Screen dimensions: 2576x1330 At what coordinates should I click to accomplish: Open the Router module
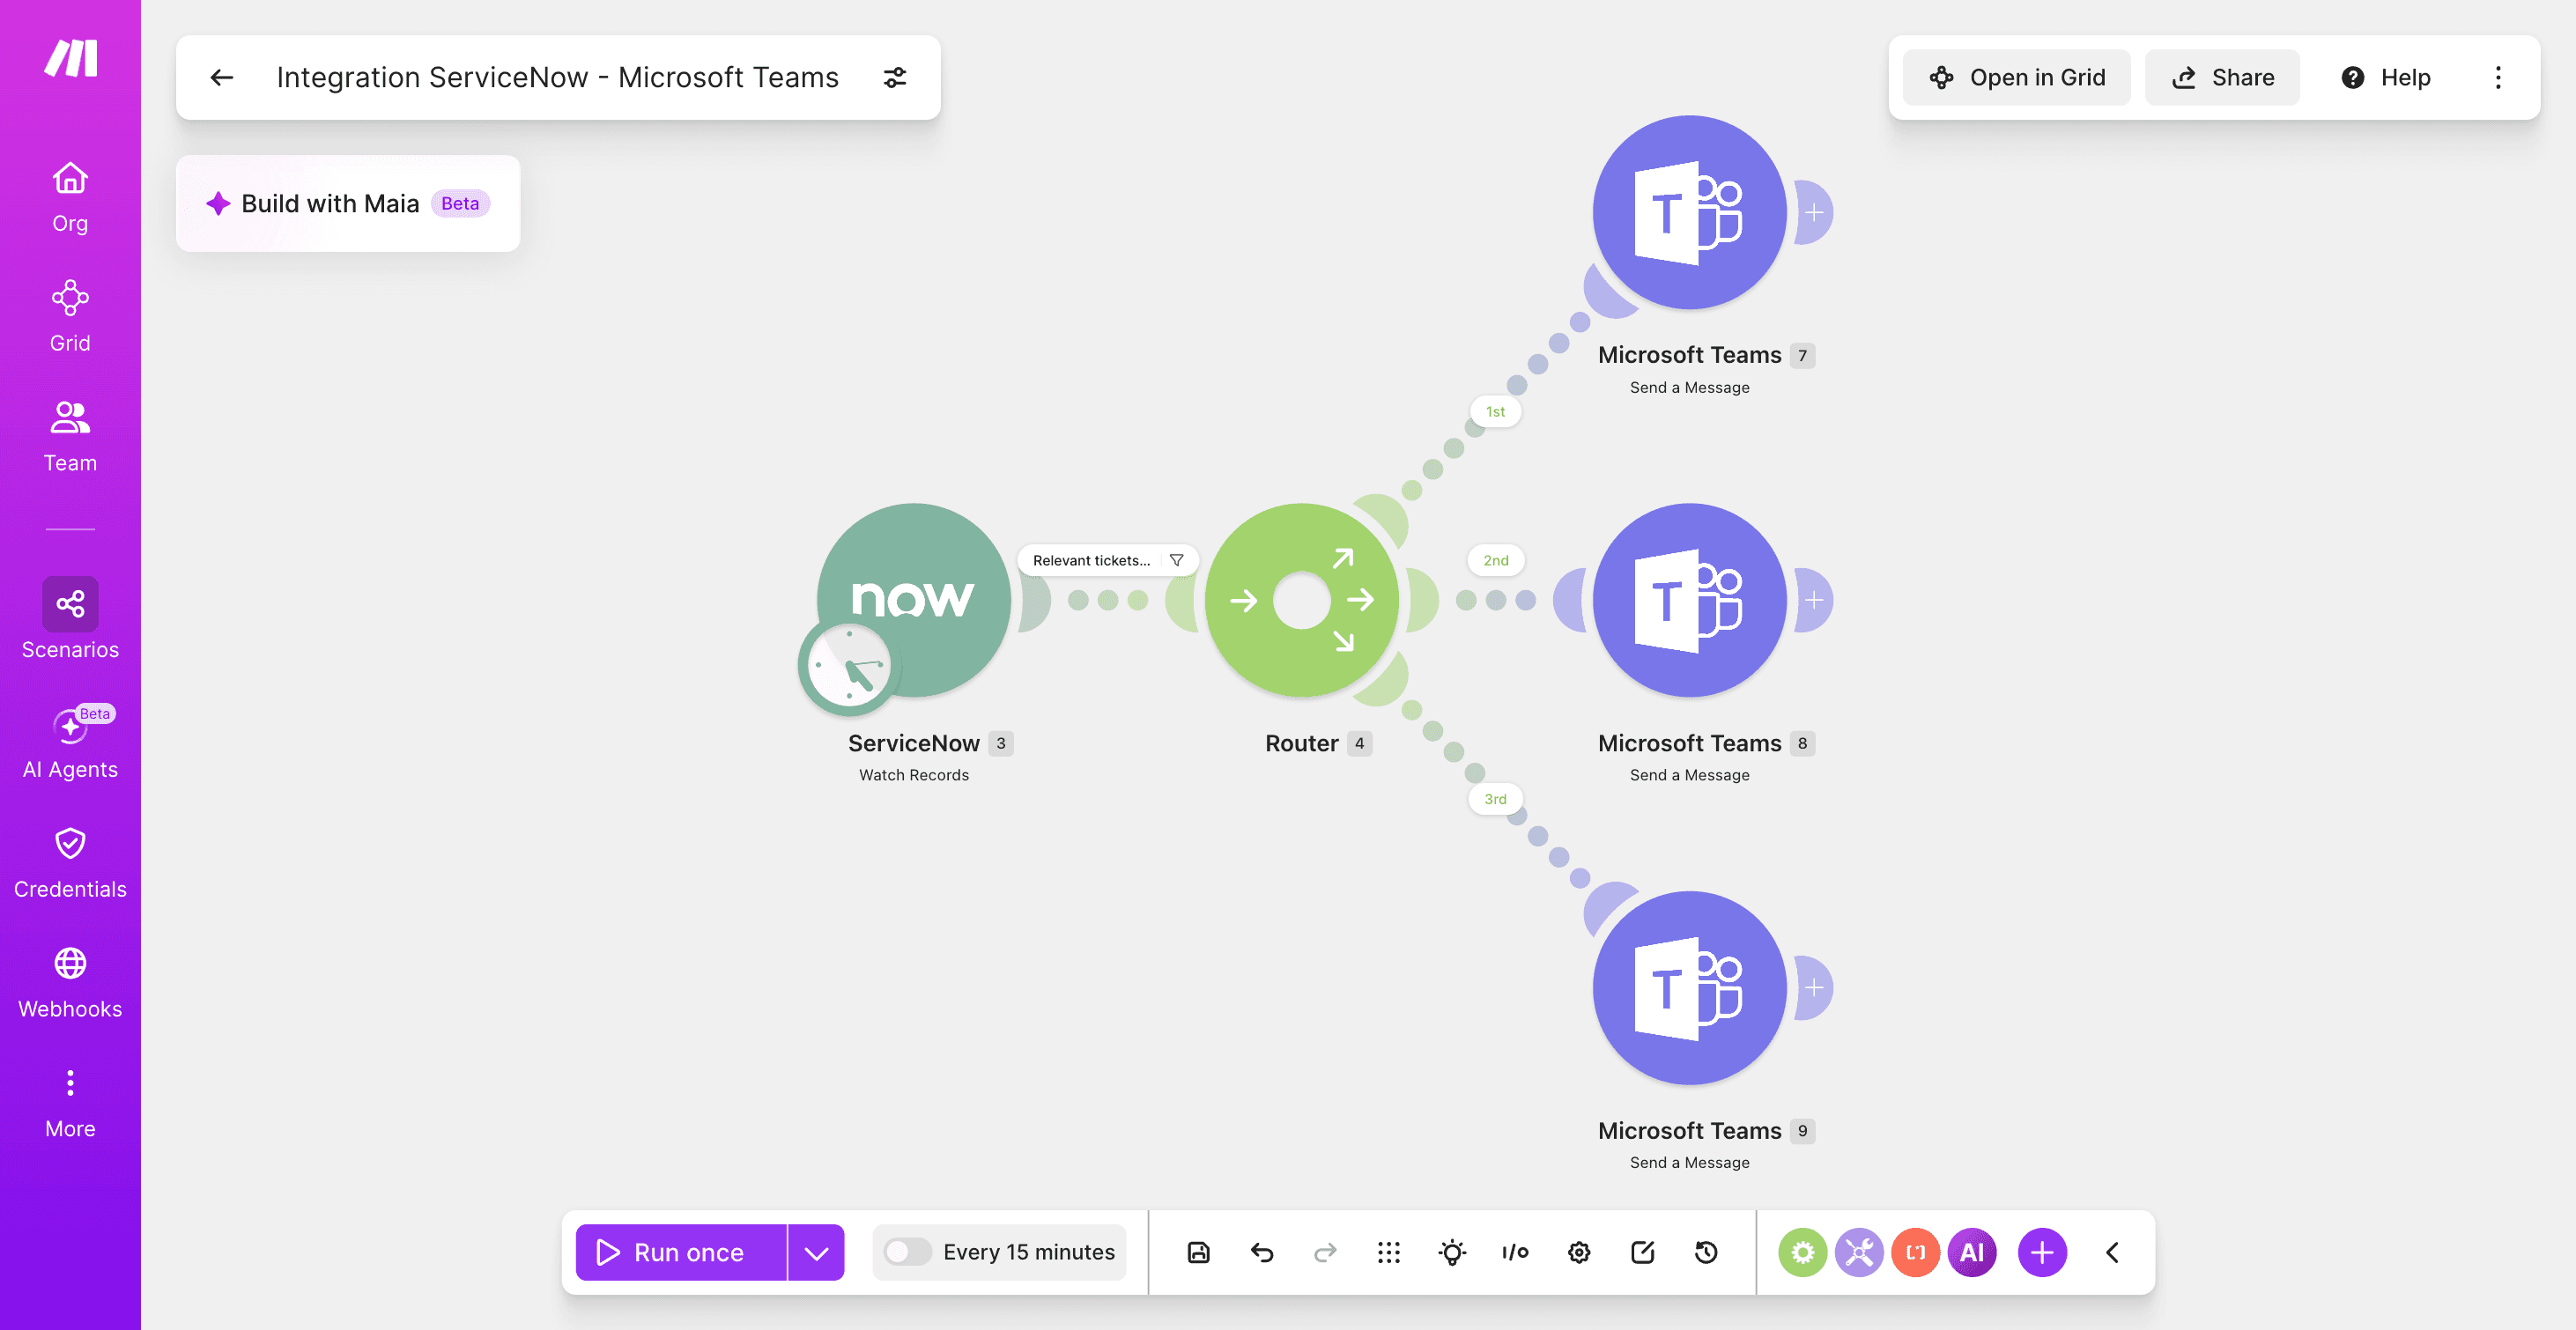pos(1301,600)
